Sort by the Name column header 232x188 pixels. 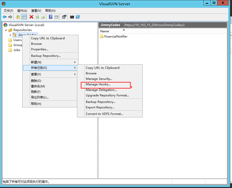click(124, 31)
